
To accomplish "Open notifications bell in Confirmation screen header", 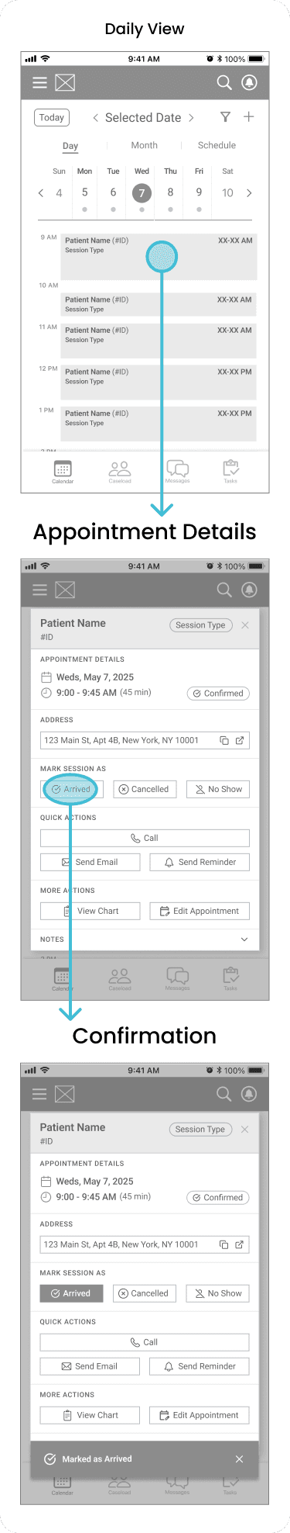I will click(249, 1094).
